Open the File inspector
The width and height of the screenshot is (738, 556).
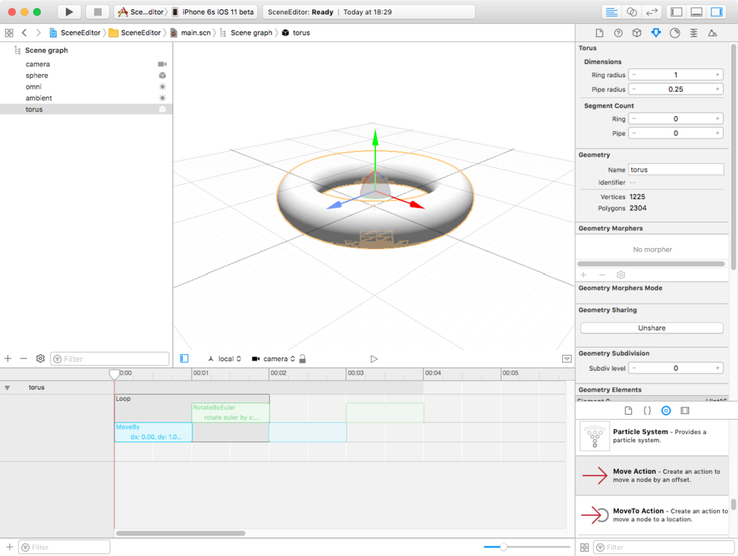(599, 33)
